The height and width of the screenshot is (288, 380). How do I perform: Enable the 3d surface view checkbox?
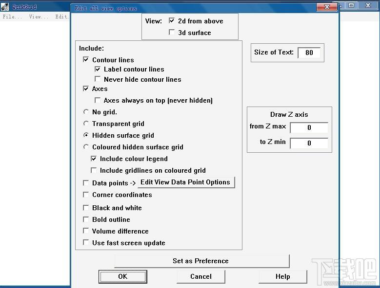pyautogui.click(x=172, y=32)
